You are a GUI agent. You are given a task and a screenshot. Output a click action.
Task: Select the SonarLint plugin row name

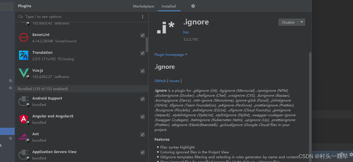tap(41, 35)
